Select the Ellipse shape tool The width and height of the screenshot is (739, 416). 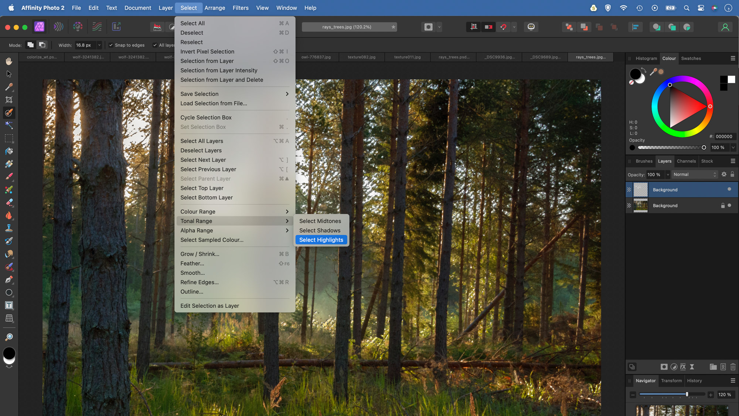(x=9, y=292)
